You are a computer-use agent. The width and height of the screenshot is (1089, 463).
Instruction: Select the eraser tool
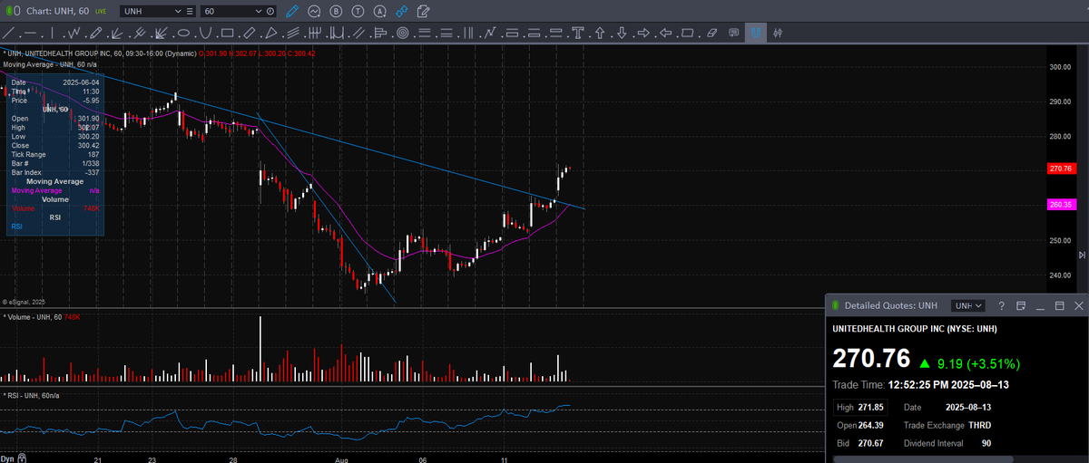(711, 34)
